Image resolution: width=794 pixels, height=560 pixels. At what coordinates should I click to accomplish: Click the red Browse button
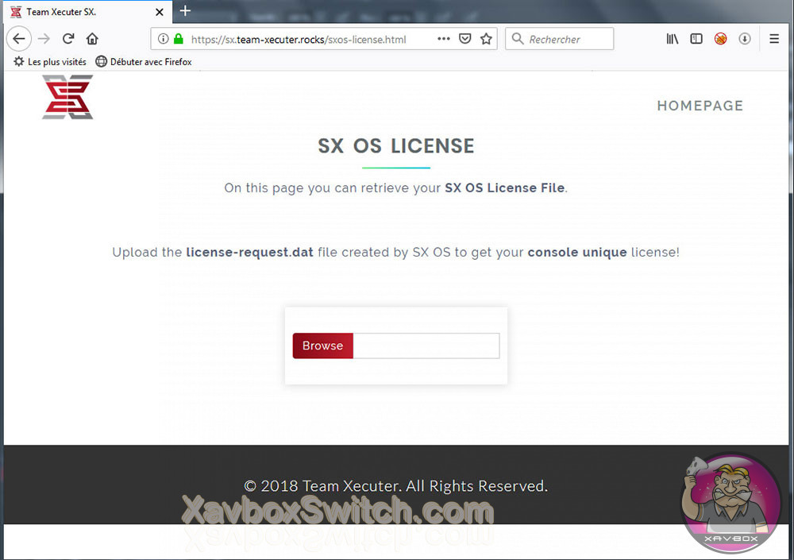coord(322,346)
